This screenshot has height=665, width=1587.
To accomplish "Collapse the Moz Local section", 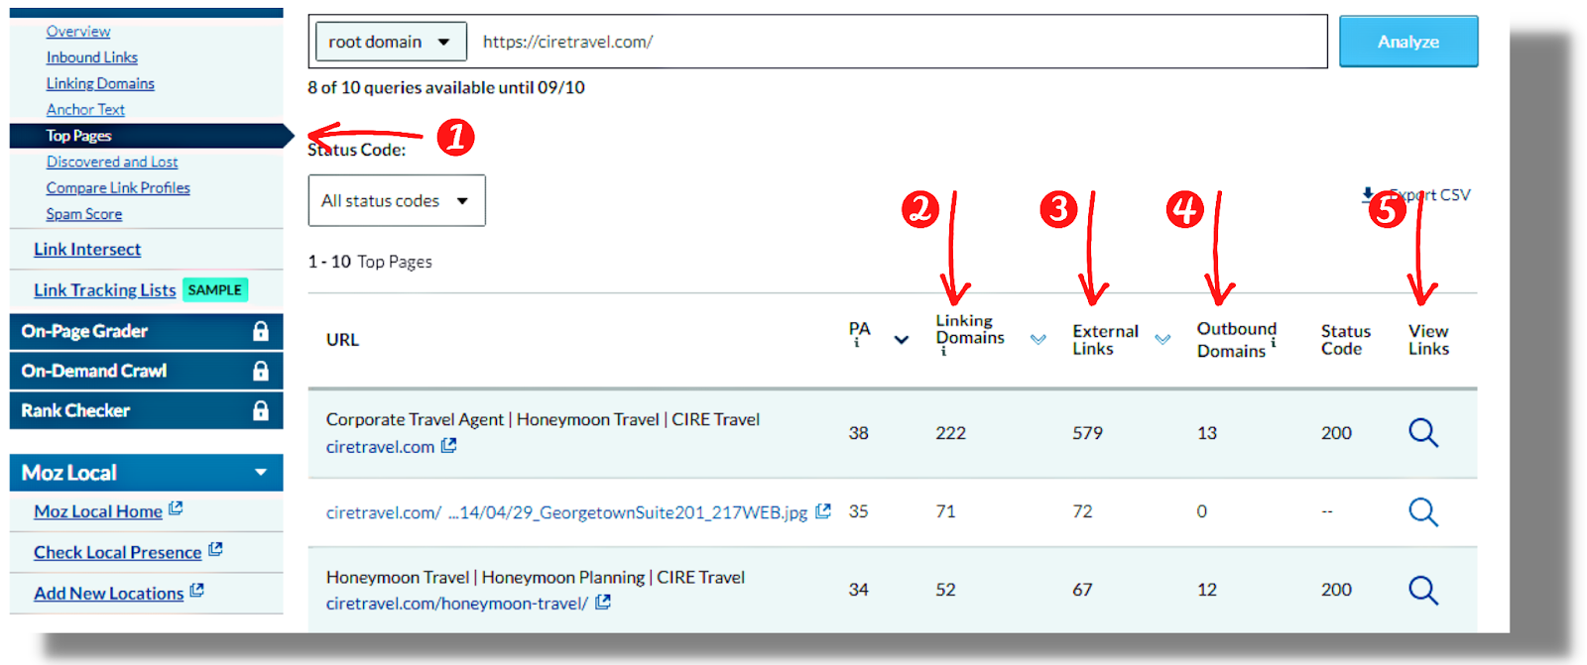I will point(261,473).
